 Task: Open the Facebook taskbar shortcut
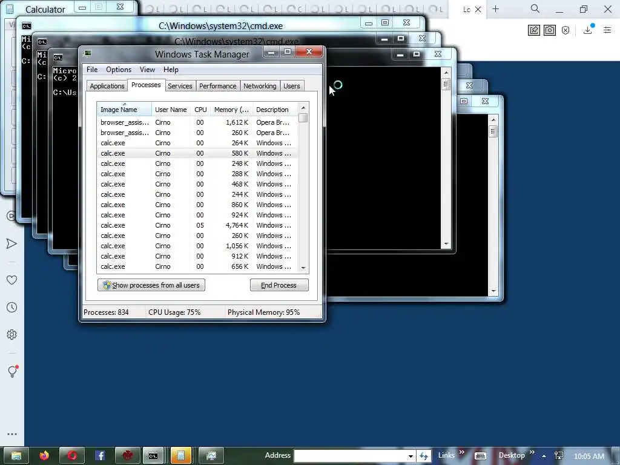click(x=100, y=455)
